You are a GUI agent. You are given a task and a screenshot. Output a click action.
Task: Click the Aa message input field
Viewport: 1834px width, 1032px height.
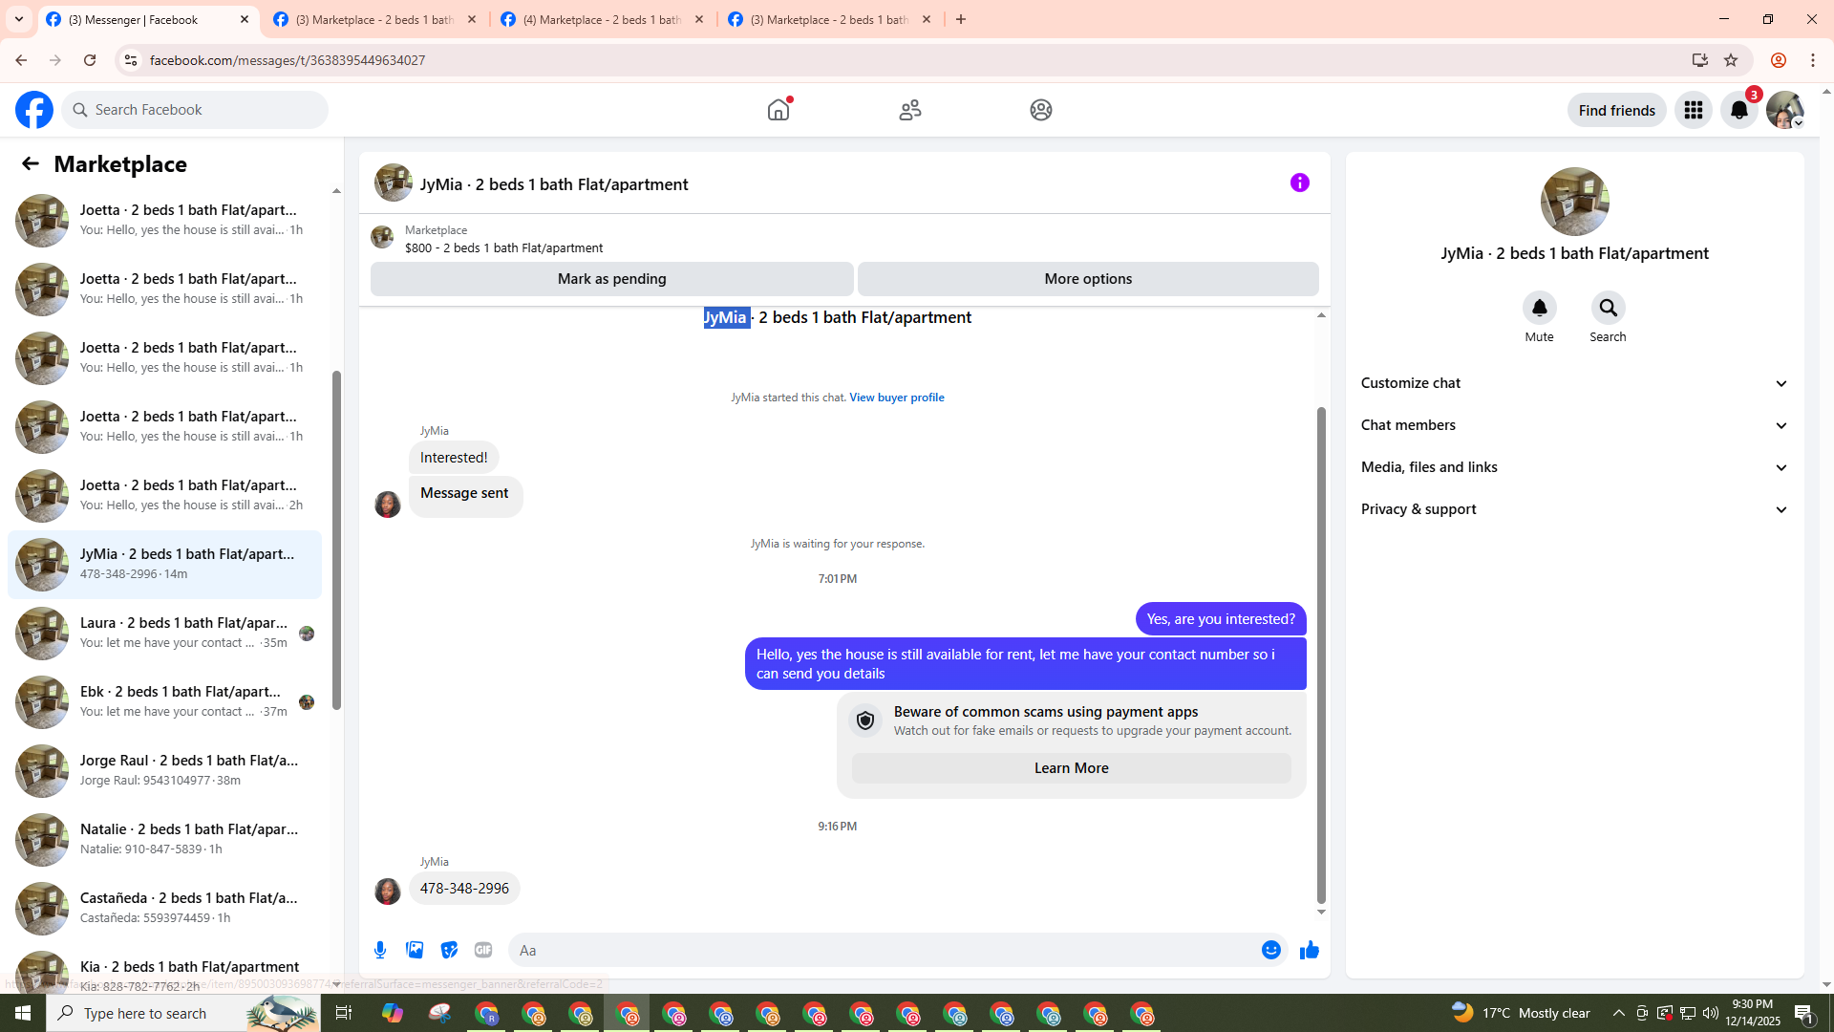tap(879, 950)
